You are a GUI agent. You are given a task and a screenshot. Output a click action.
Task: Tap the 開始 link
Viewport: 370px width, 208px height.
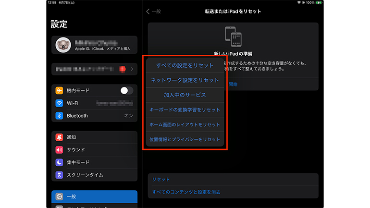233,84
